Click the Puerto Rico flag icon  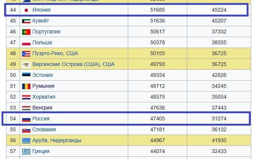coord(26,54)
